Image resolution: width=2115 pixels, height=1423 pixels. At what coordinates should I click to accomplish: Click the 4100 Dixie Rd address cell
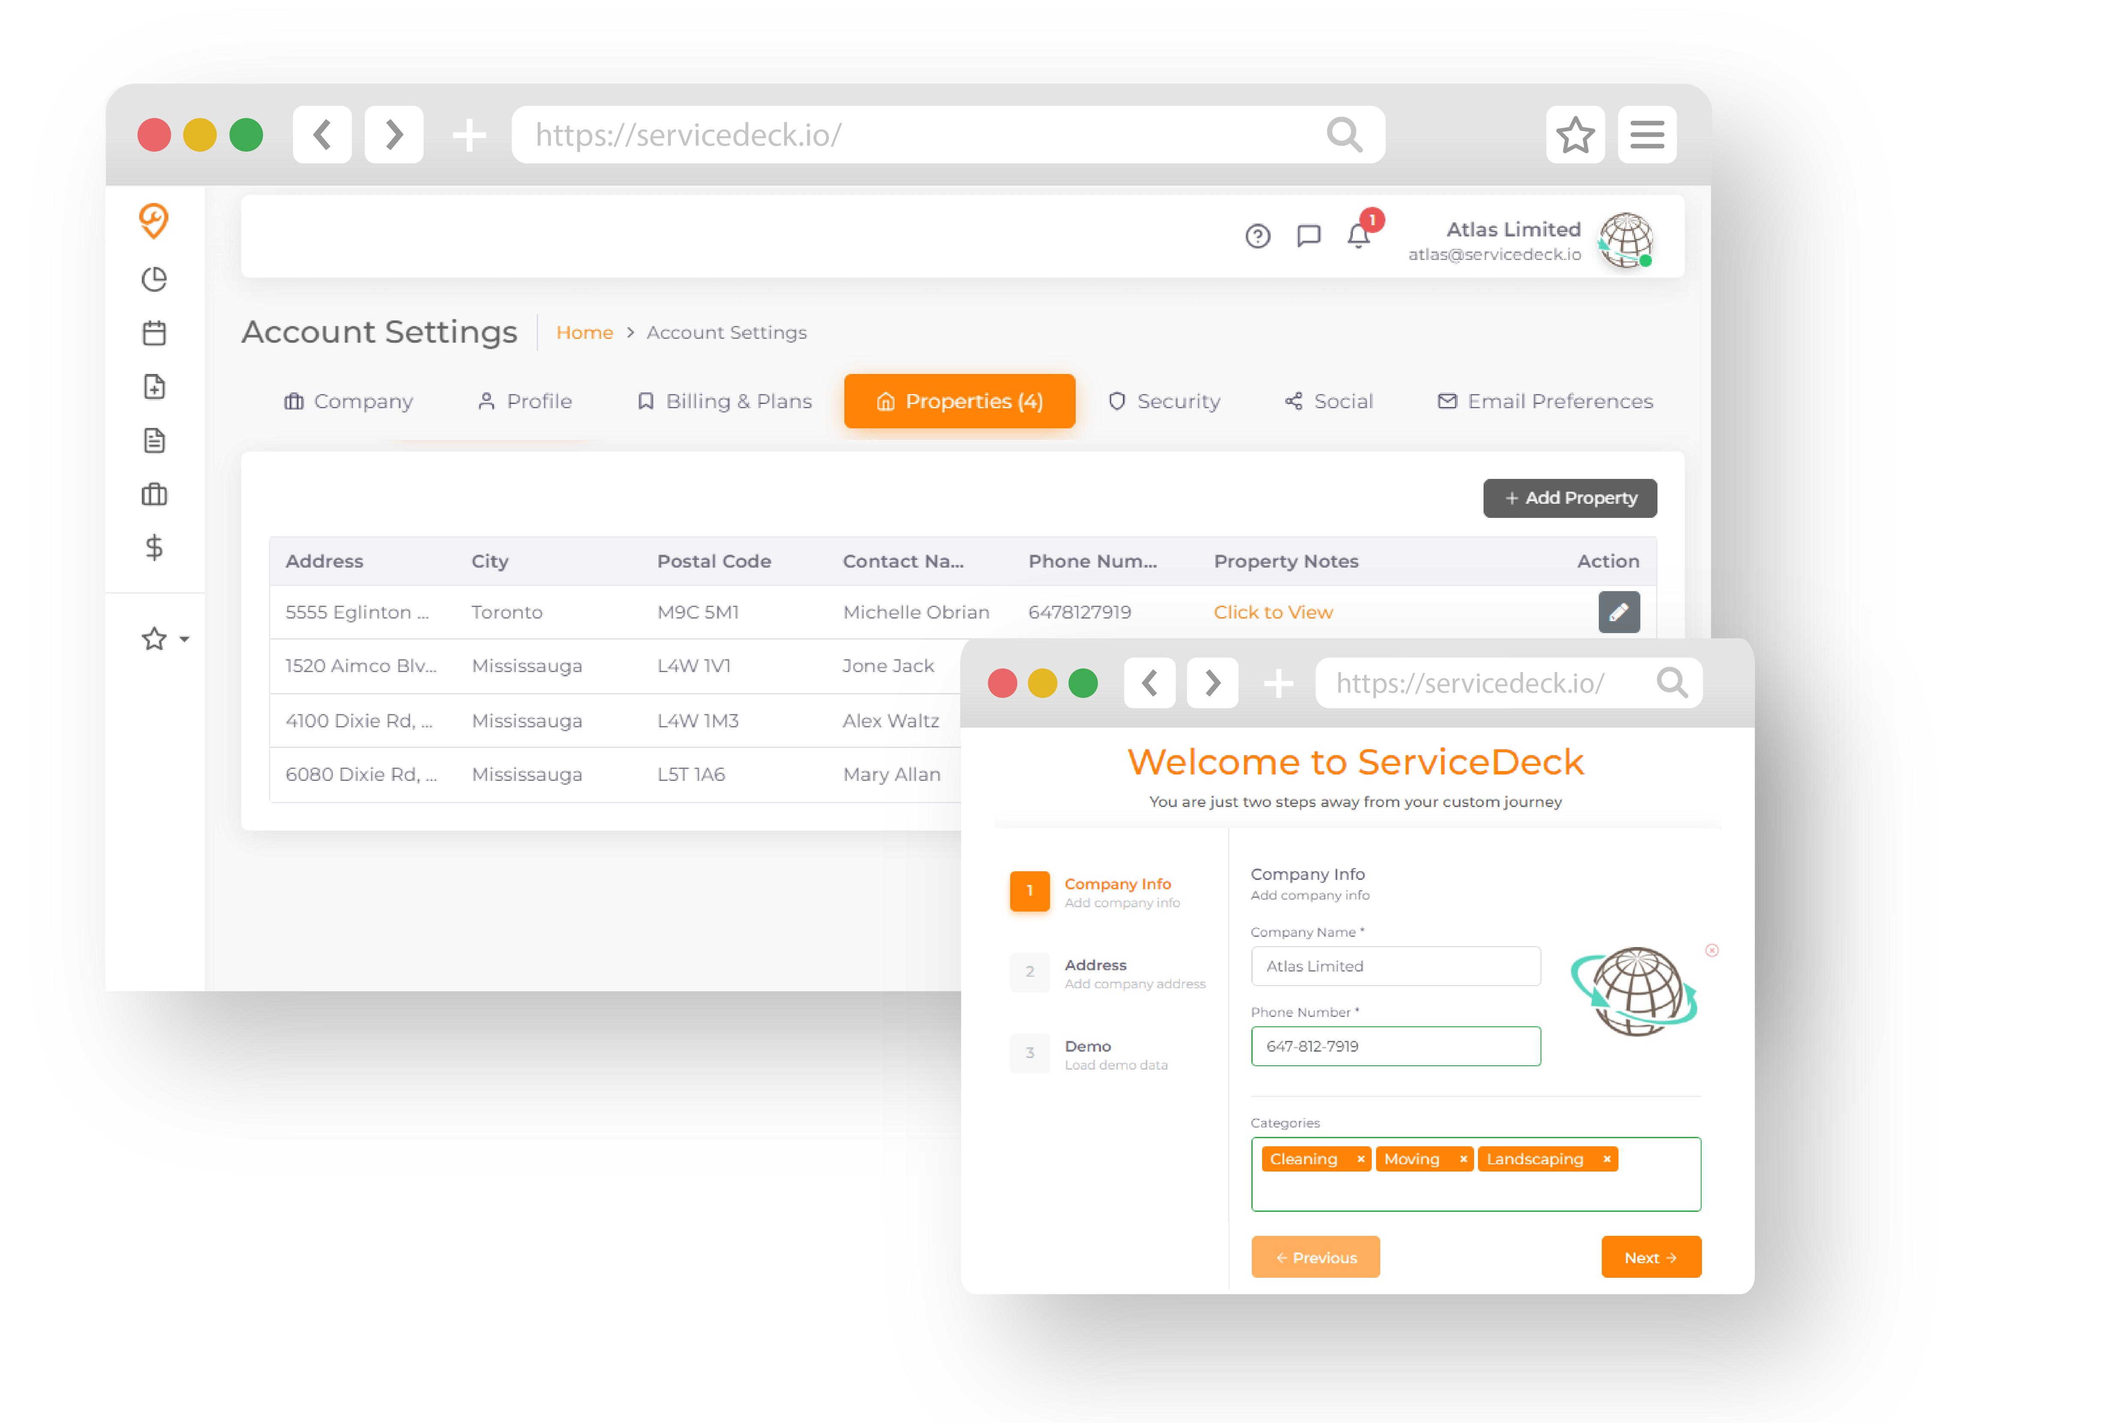tap(359, 720)
